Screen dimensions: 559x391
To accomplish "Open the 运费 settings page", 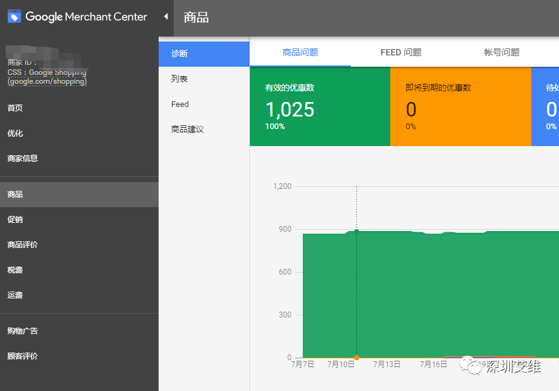I will pos(15,294).
